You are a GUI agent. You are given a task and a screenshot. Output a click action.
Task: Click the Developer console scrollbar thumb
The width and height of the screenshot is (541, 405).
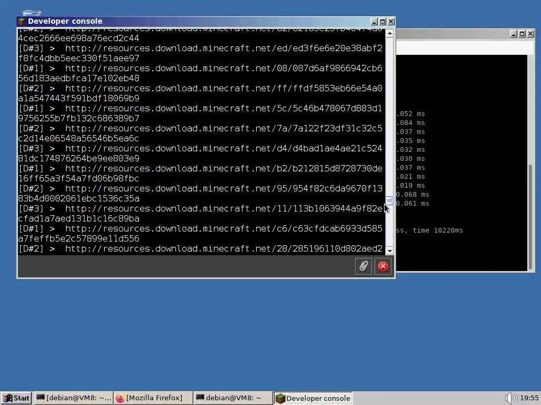[x=389, y=201]
